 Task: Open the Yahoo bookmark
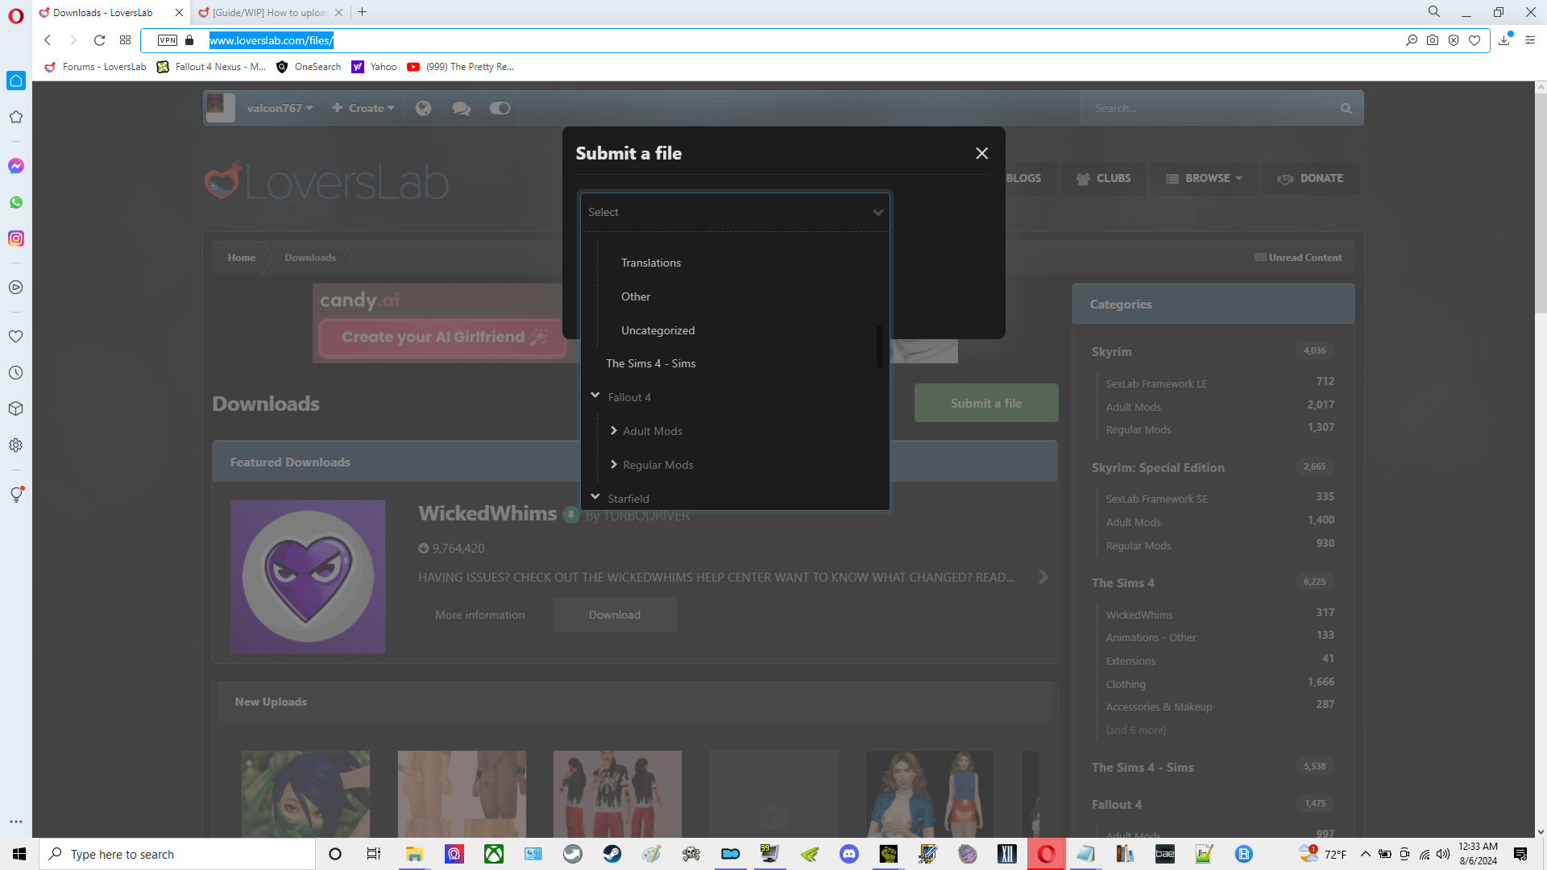(375, 67)
